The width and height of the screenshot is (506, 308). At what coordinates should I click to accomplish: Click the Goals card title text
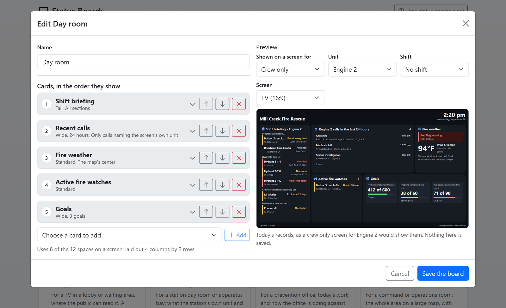coord(64,209)
